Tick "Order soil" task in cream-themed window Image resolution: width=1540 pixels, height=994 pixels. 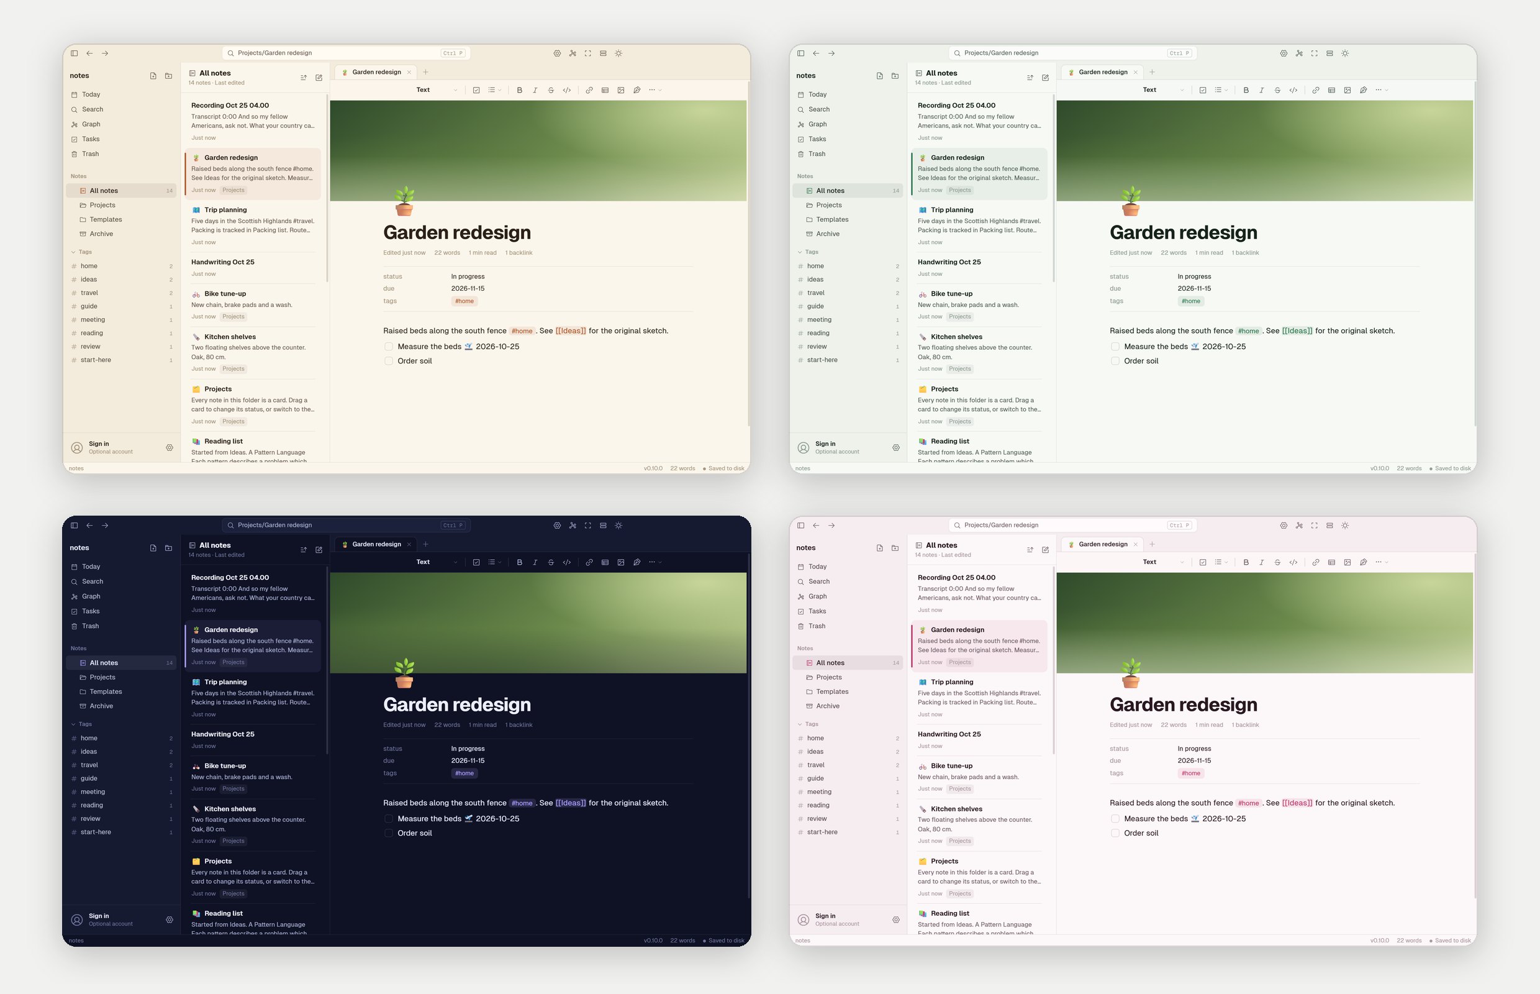coord(388,361)
